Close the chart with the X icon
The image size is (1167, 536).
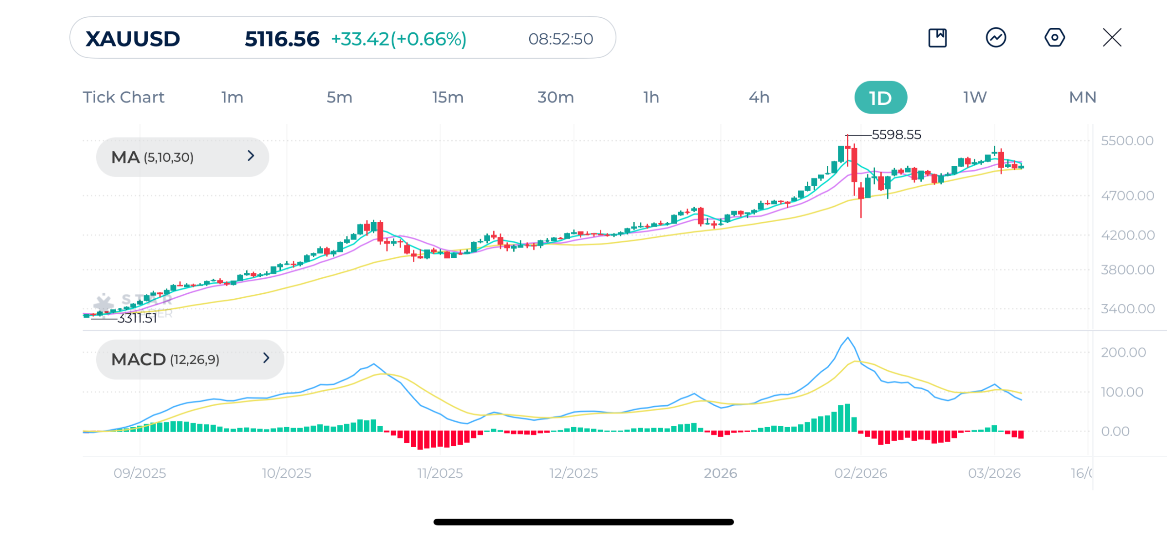point(1112,38)
